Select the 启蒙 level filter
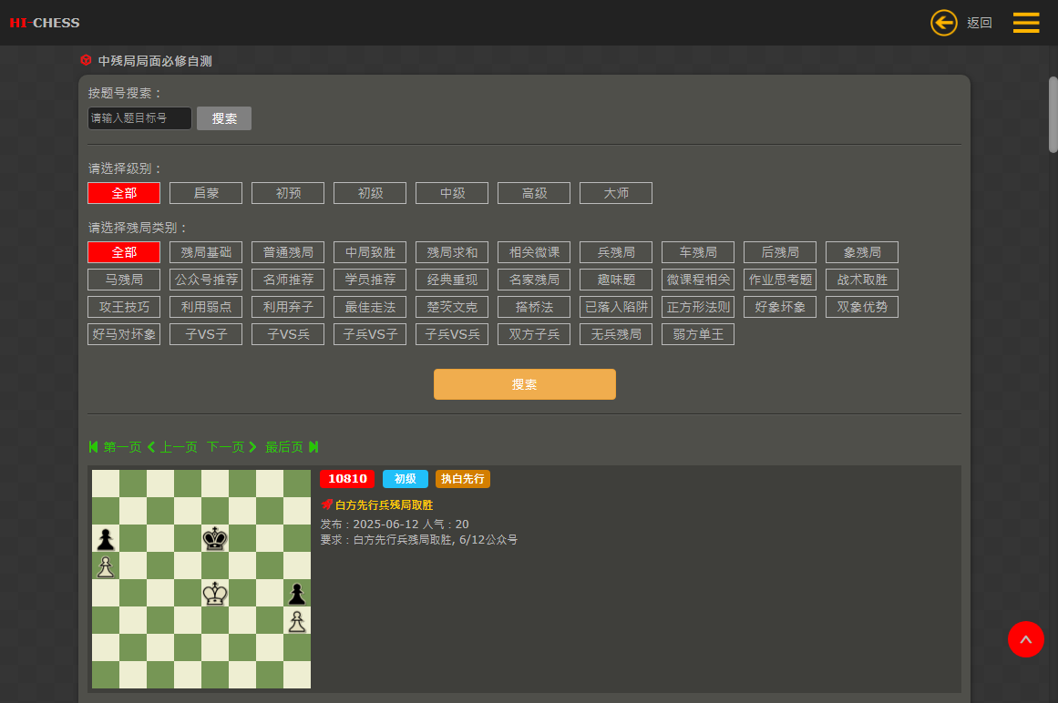 (206, 193)
